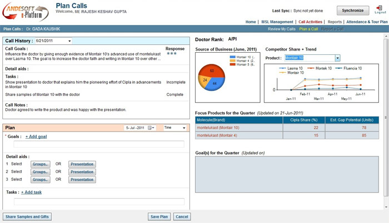Click the Montair 5 pie legend entry
Image resolution: width=389 pixels, height=223 pixels.
242,64
